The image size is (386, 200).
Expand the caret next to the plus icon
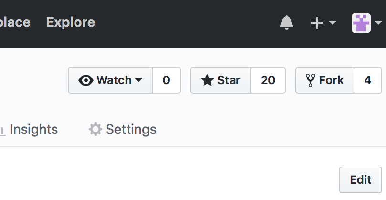pyautogui.click(x=332, y=23)
